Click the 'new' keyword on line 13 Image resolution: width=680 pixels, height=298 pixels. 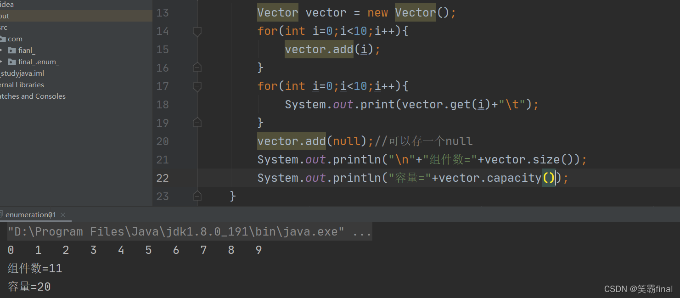click(377, 13)
